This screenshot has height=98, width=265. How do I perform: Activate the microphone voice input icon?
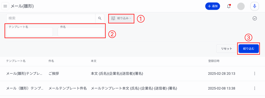(x=255, y=6)
